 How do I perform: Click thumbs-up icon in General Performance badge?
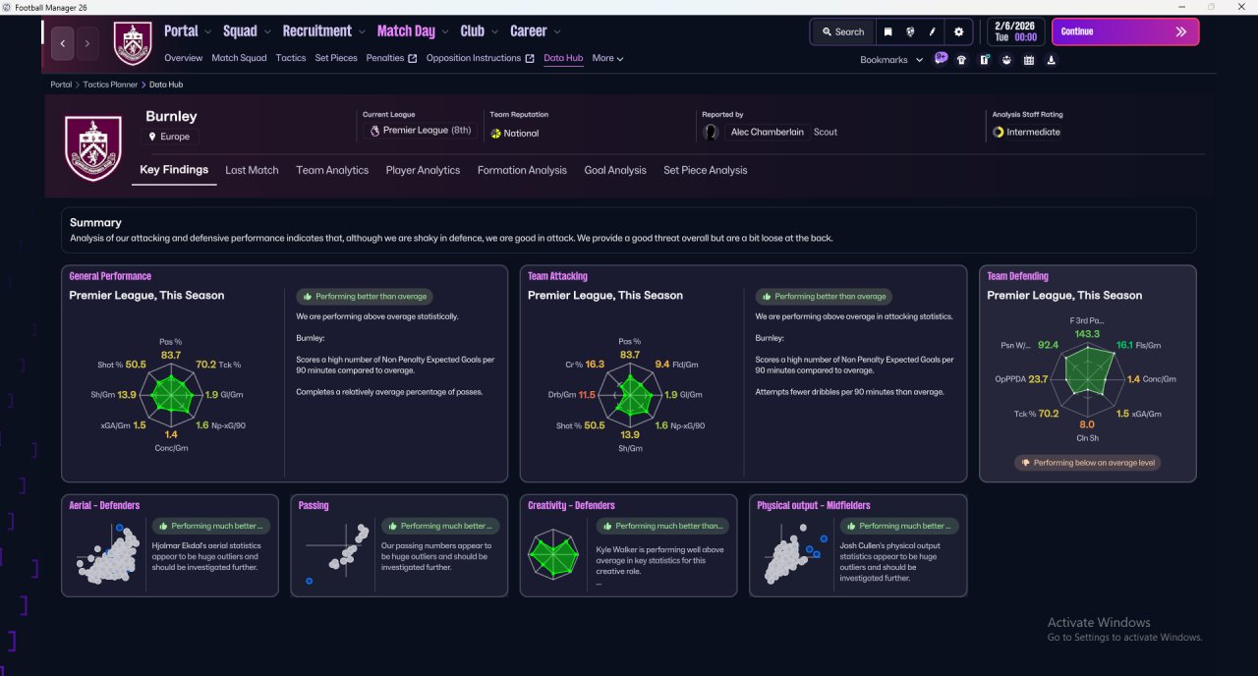(x=308, y=296)
